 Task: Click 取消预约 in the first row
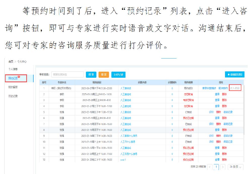pos(223,88)
